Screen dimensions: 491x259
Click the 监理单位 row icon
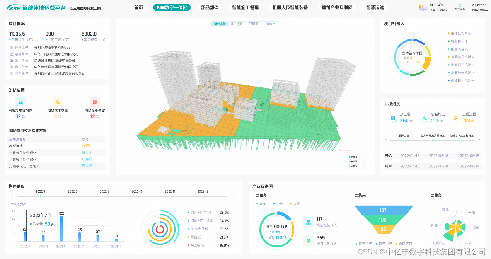click(12, 73)
